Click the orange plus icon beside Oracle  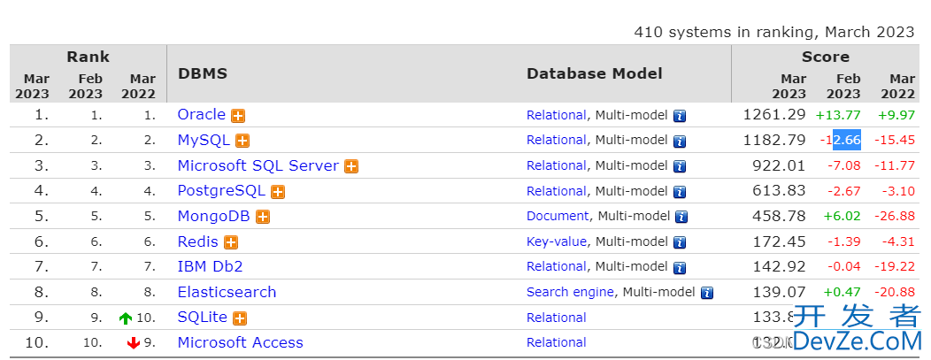(238, 116)
